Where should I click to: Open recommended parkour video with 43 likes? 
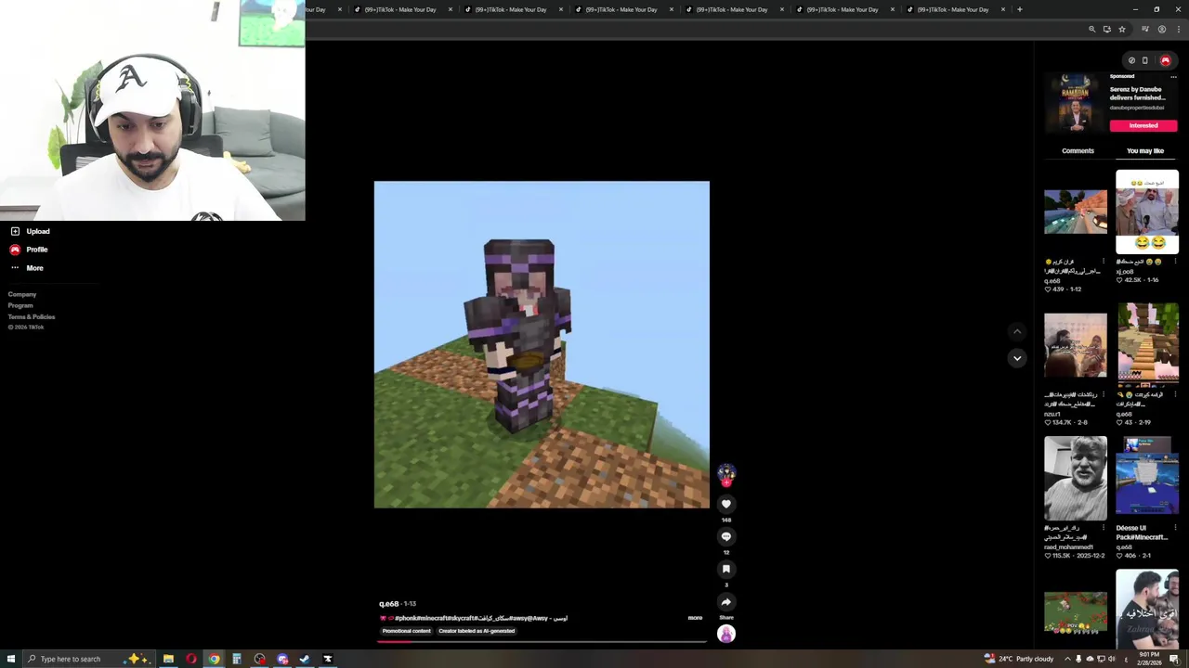(x=1147, y=345)
